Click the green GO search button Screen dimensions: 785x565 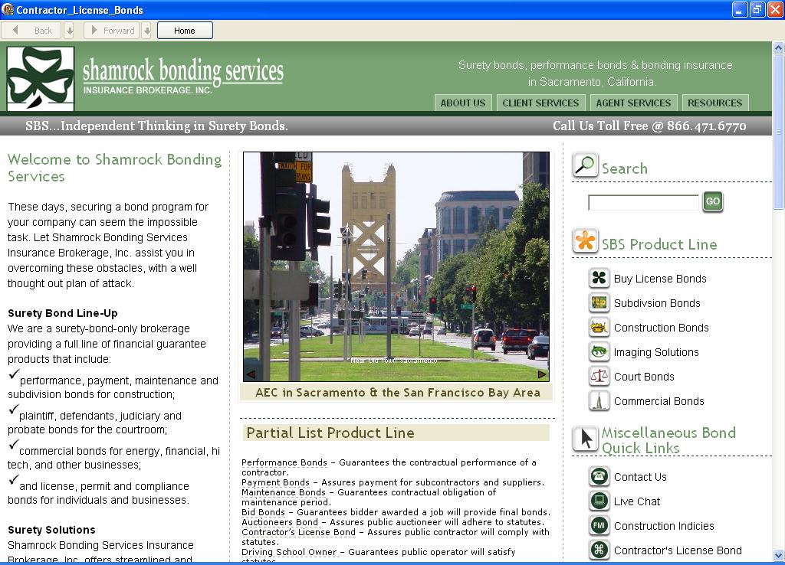coord(712,201)
